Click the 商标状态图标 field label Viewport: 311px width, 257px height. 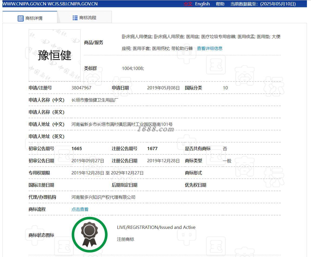41,235
